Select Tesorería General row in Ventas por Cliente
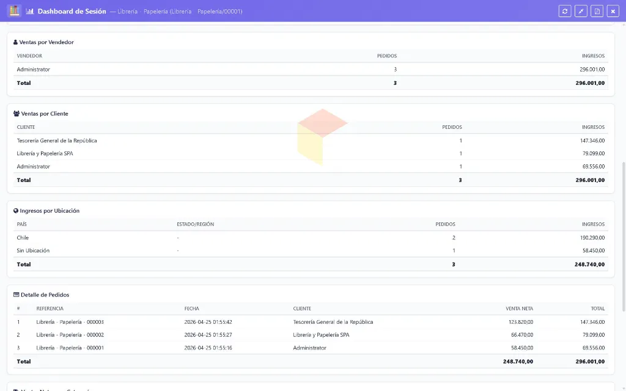 (311, 141)
